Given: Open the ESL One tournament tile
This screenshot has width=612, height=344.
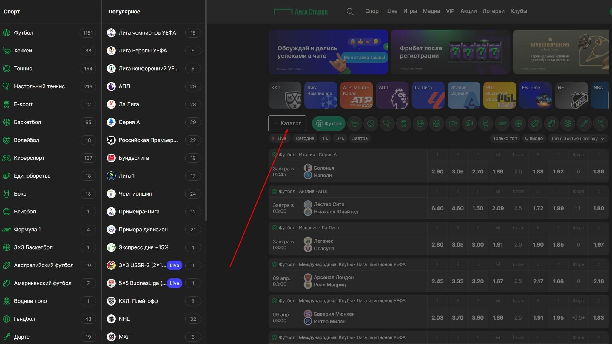Looking at the screenshot, I should point(535,95).
